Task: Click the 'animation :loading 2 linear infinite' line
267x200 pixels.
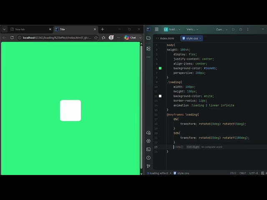Action: tap(204, 105)
